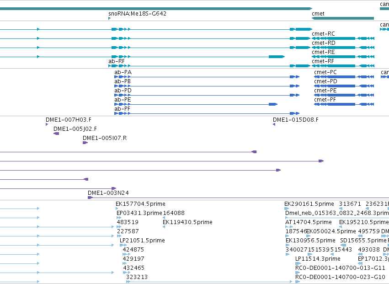Open the cmet-RC transcript label
This screenshot has height=284, width=389.
323,34
